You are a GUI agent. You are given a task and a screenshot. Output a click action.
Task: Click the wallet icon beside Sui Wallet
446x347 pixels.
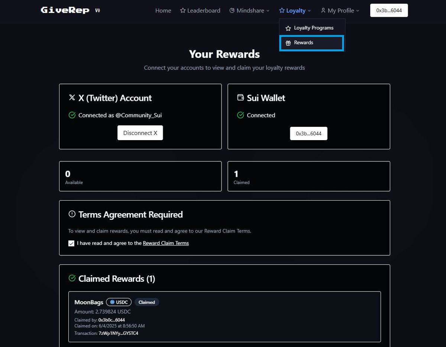[x=240, y=98]
